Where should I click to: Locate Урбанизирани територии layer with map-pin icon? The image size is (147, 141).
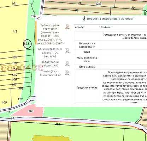click(x=67, y=27)
